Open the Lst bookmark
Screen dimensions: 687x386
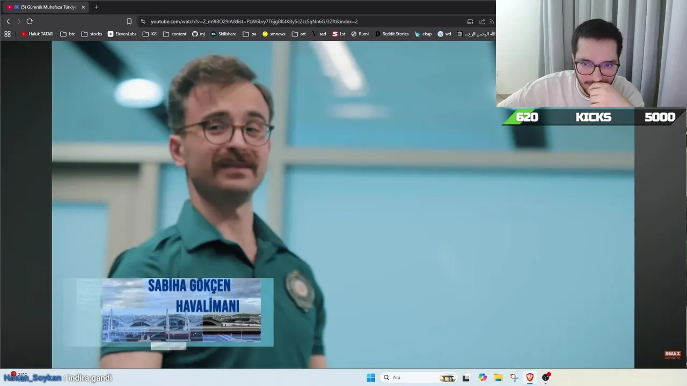(x=339, y=34)
